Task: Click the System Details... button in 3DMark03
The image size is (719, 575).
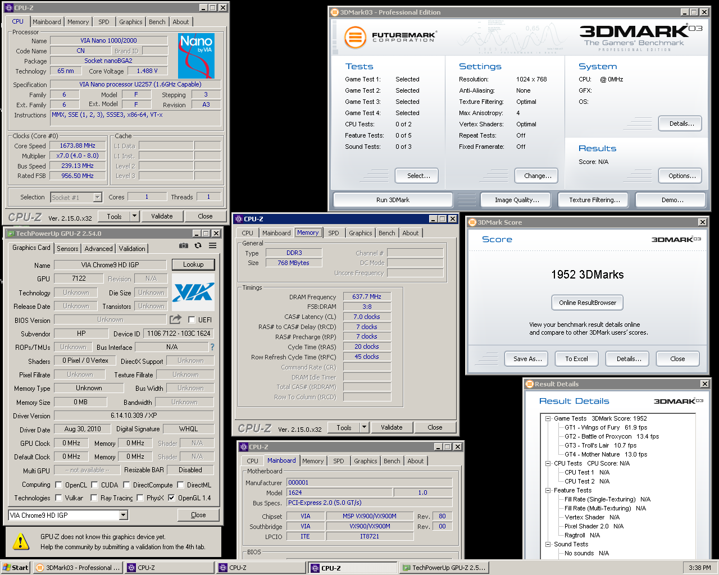Action: click(x=681, y=124)
